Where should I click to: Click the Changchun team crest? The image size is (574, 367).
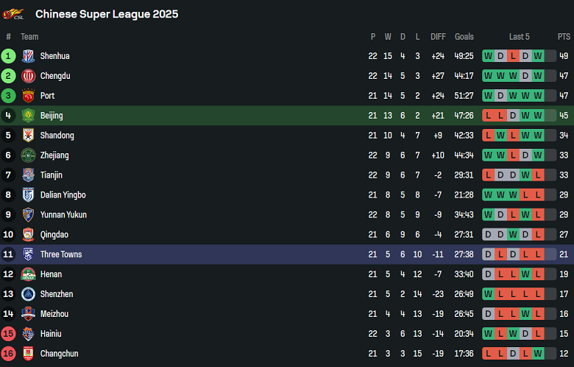pos(28,354)
